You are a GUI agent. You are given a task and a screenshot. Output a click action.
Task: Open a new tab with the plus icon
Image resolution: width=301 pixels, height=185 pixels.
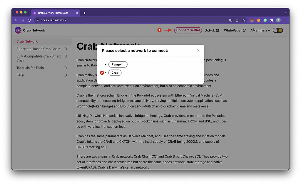click(x=84, y=13)
